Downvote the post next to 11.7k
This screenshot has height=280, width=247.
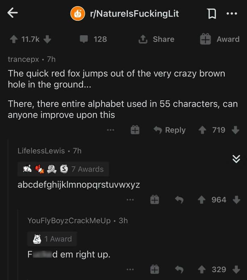(47, 39)
